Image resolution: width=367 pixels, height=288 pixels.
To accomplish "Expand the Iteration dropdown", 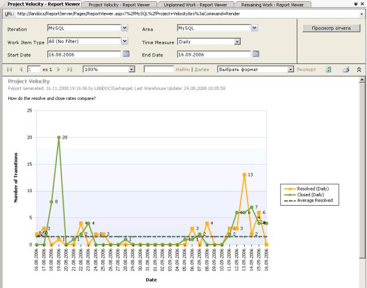I will point(124,28).
